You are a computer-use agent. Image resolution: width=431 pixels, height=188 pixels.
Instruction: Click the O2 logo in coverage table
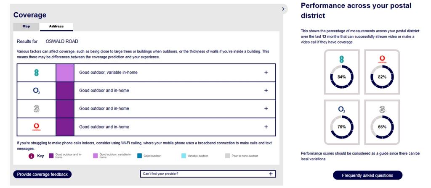click(37, 91)
